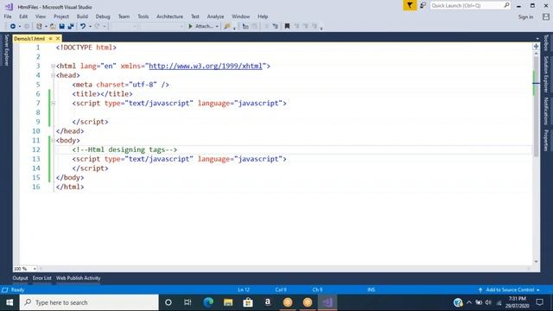This screenshot has width=553, height=311.
Task: Open the Web Publish Activity tab
Action: tap(79, 278)
